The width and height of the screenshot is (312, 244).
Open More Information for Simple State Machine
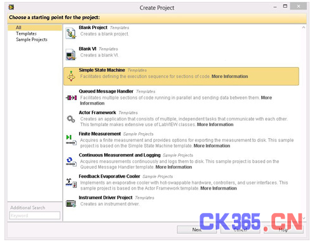pos(229,77)
